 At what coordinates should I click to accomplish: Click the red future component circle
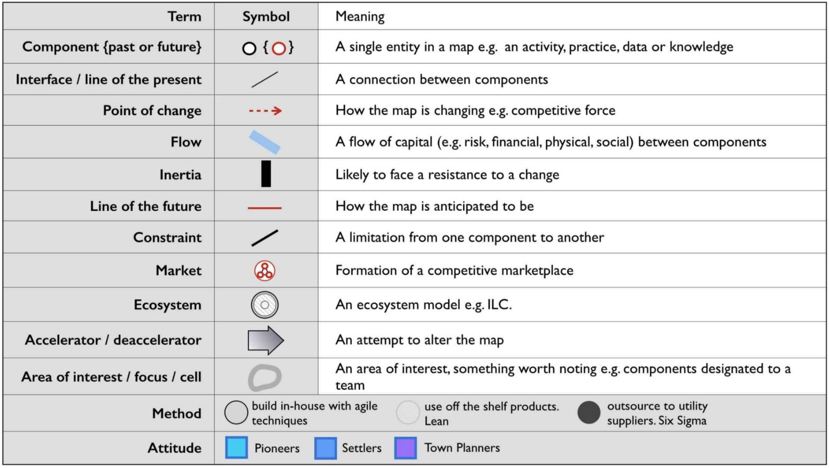tap(278, 49)
